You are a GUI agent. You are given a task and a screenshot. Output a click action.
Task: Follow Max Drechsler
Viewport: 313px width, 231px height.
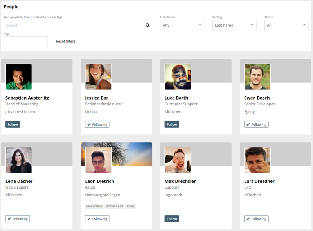[x=172, y=219]
